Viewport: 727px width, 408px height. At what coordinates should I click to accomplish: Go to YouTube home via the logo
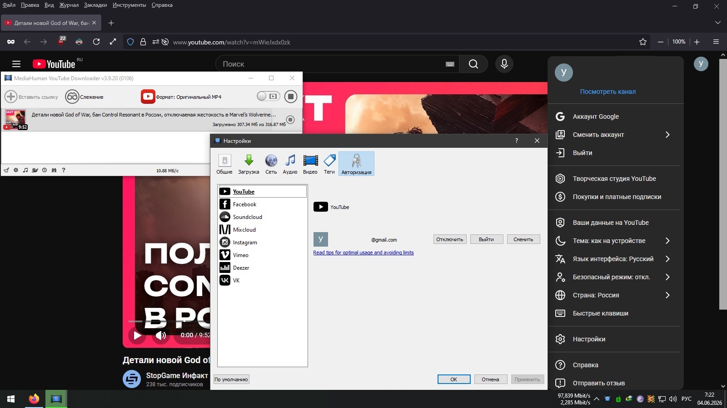coord(54,64)
